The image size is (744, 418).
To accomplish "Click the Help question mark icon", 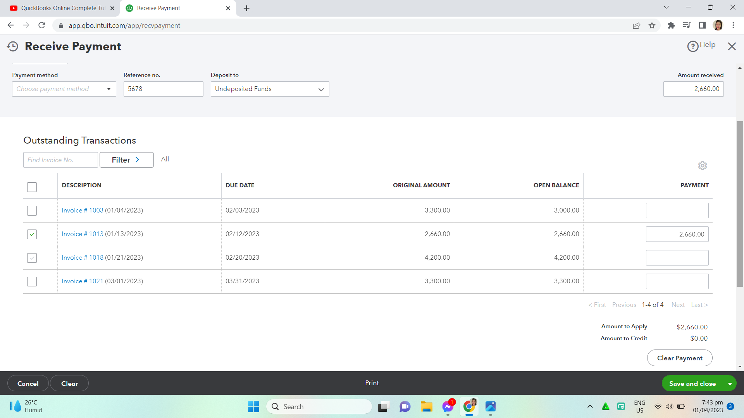I will 692,46.
